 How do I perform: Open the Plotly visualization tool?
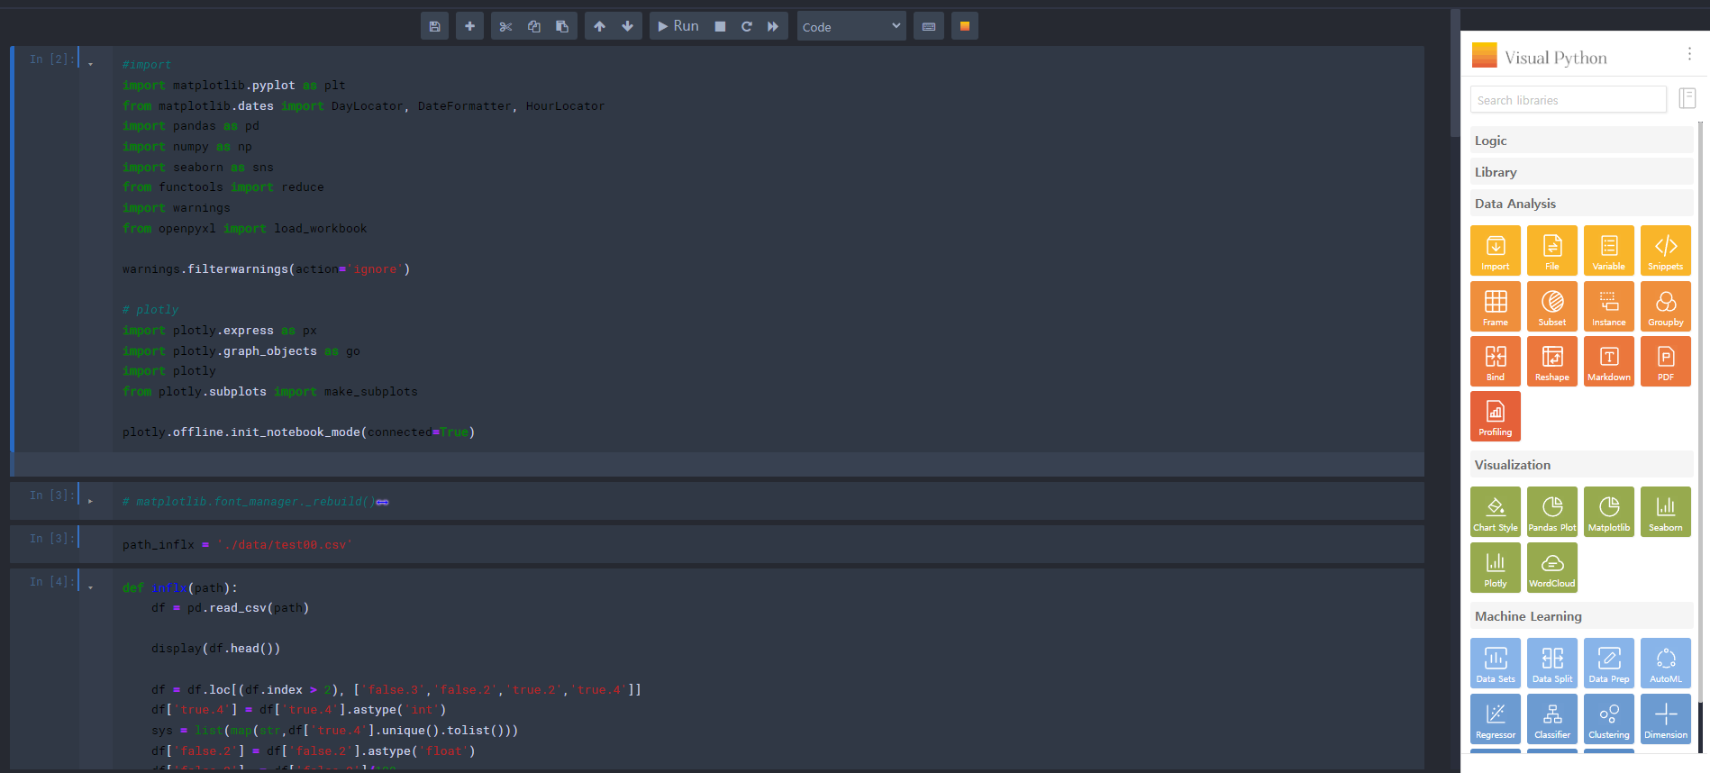1496,568
